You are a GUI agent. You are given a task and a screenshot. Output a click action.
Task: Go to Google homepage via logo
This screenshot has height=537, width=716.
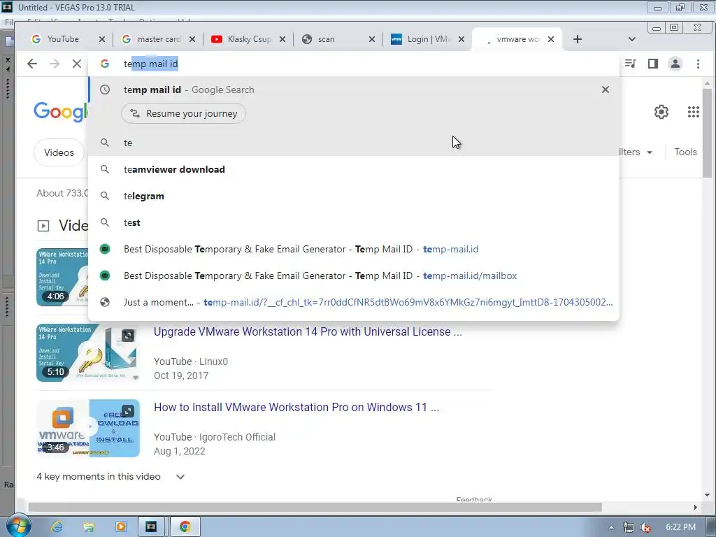click(x=60, y=112)
